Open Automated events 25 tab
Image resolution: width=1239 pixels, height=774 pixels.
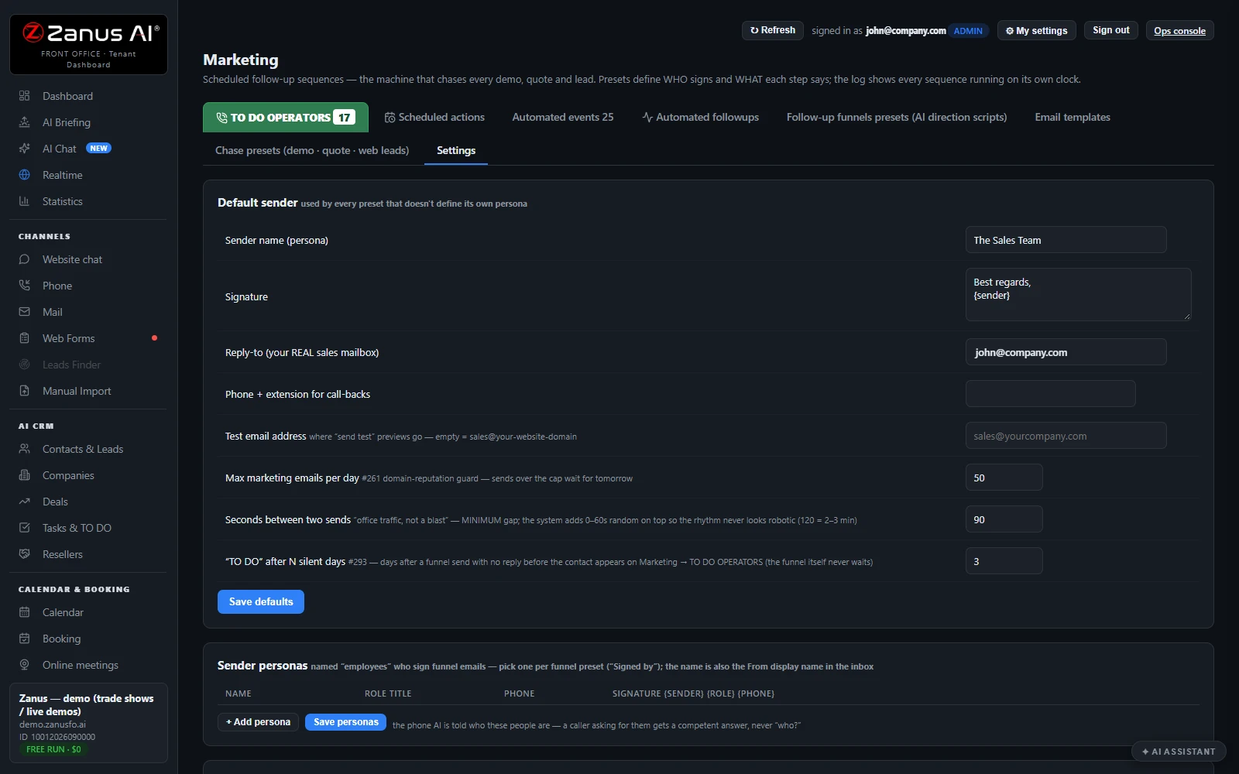click(x=563, y=118)
